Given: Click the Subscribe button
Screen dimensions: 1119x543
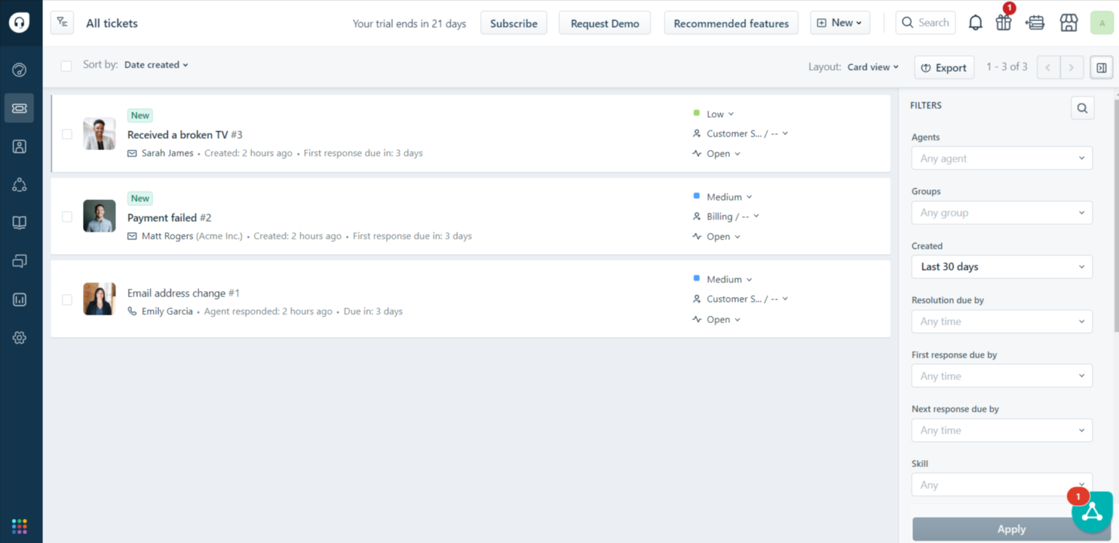Looking at the screenshot, I should 513,23.
